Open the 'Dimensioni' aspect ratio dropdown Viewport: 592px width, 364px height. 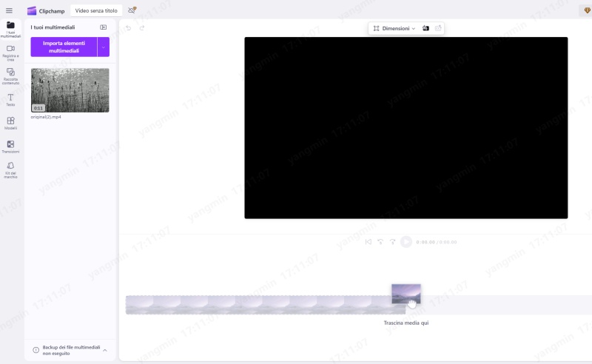[394, 28]
